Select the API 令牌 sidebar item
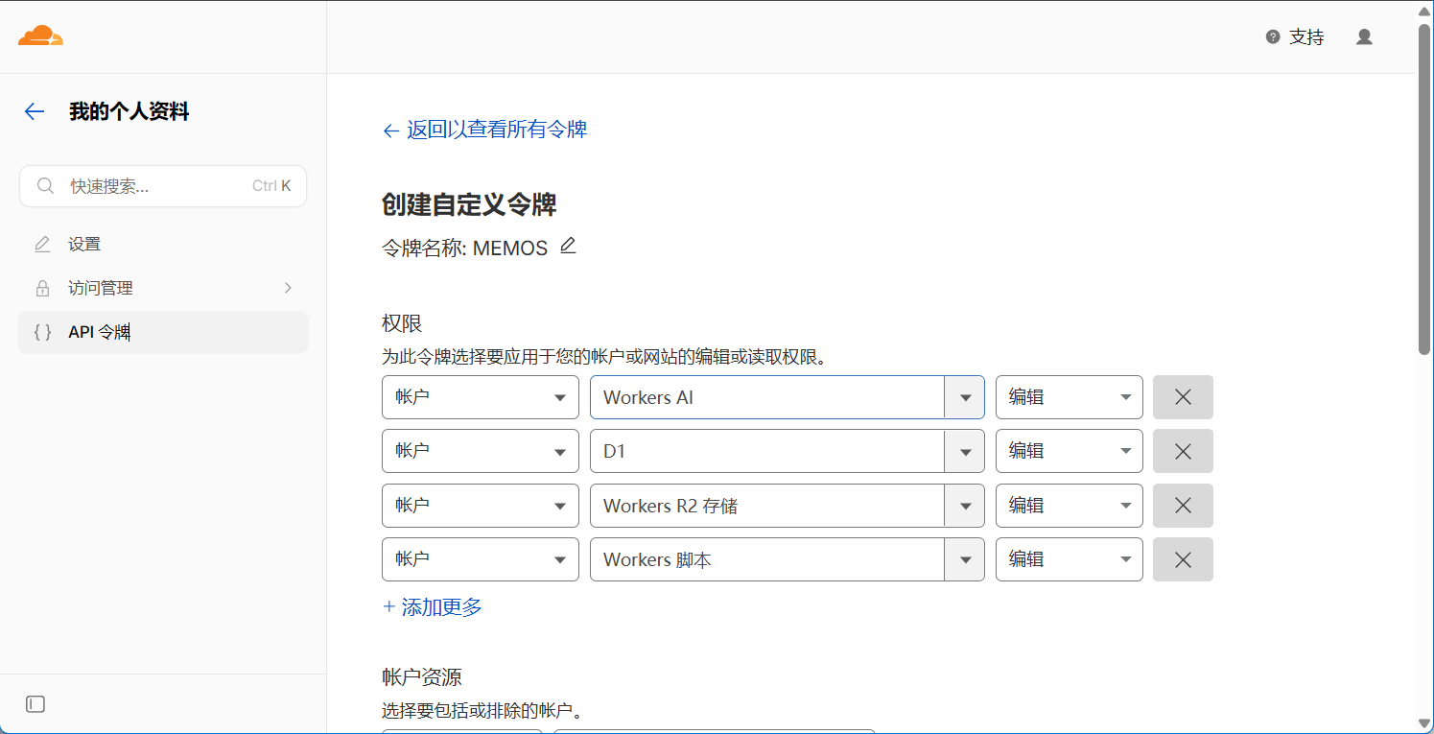Image resolution: width=1434 pixels, height=734 pixels. click(163, 332)
